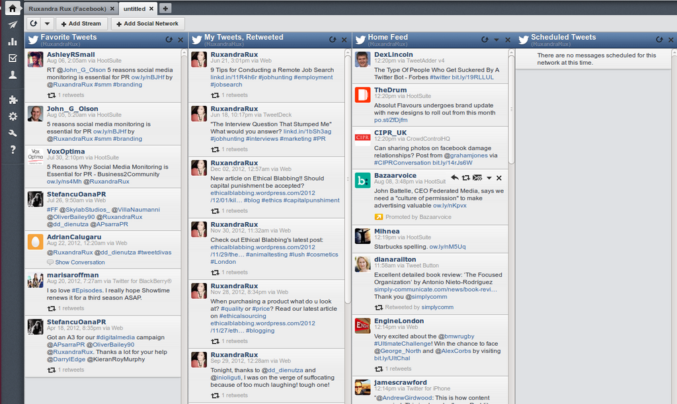Open the App Directory puzzle piece icon

coord(11,101)
